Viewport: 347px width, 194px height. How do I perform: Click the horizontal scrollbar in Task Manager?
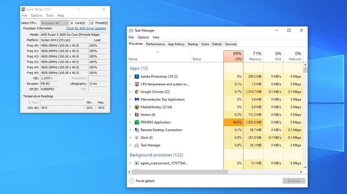pos(180,172)
